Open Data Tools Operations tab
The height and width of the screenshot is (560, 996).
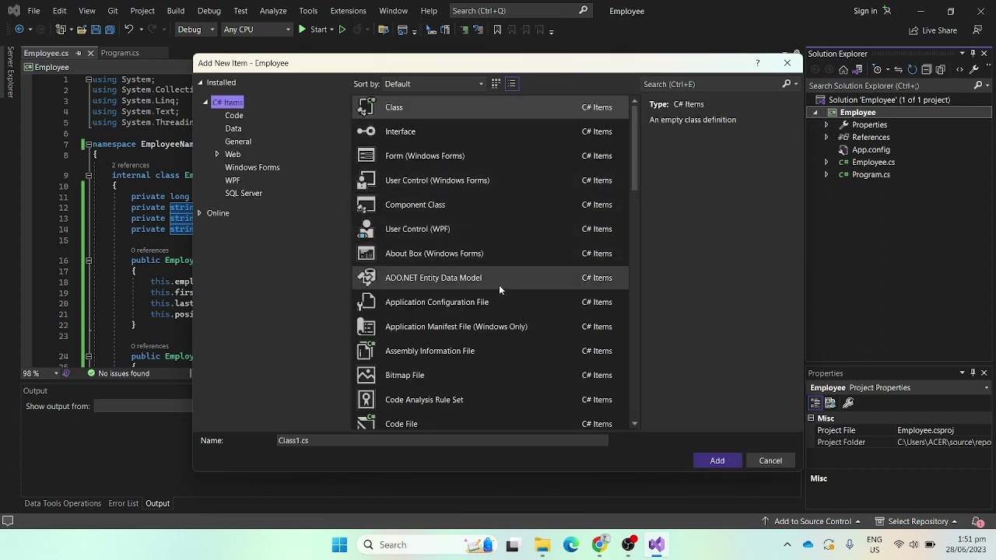pyautogui.click(x=62, y=503)
